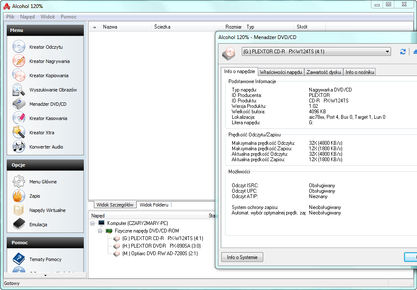Screen dimensions: 417x290
Task: Select Info o napędzie tab
Action: [x=239, y=71]
